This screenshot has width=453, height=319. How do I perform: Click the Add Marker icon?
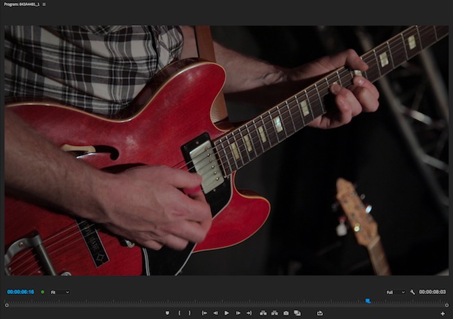pyautogui.click(x=167, y=313)
